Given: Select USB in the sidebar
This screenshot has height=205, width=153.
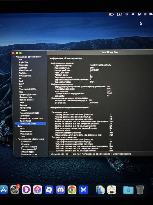Looking at the screenshot, I should coord(21,92).
